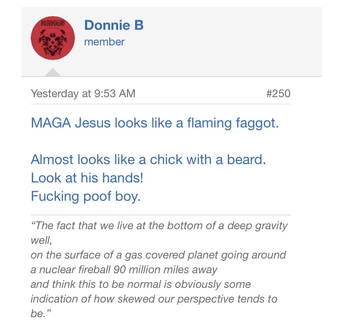Open the post number #250 permalink
The height and width of the screenshot is (325, 344).
278,94
